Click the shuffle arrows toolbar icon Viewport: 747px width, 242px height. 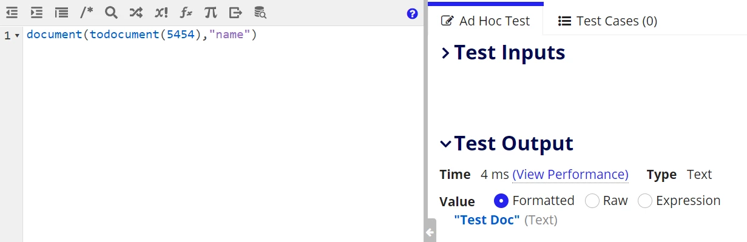click(x=136, y=12)
